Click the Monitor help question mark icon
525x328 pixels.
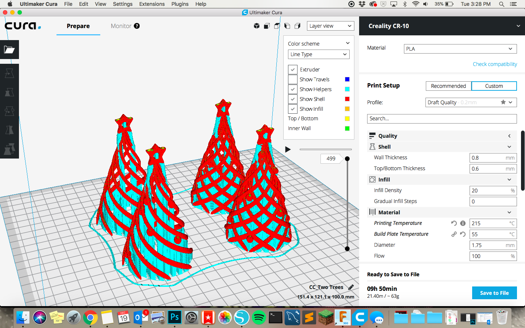click(137, 26)
